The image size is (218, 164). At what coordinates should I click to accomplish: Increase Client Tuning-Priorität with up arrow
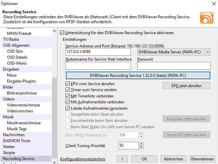click(x=141, y=144)
